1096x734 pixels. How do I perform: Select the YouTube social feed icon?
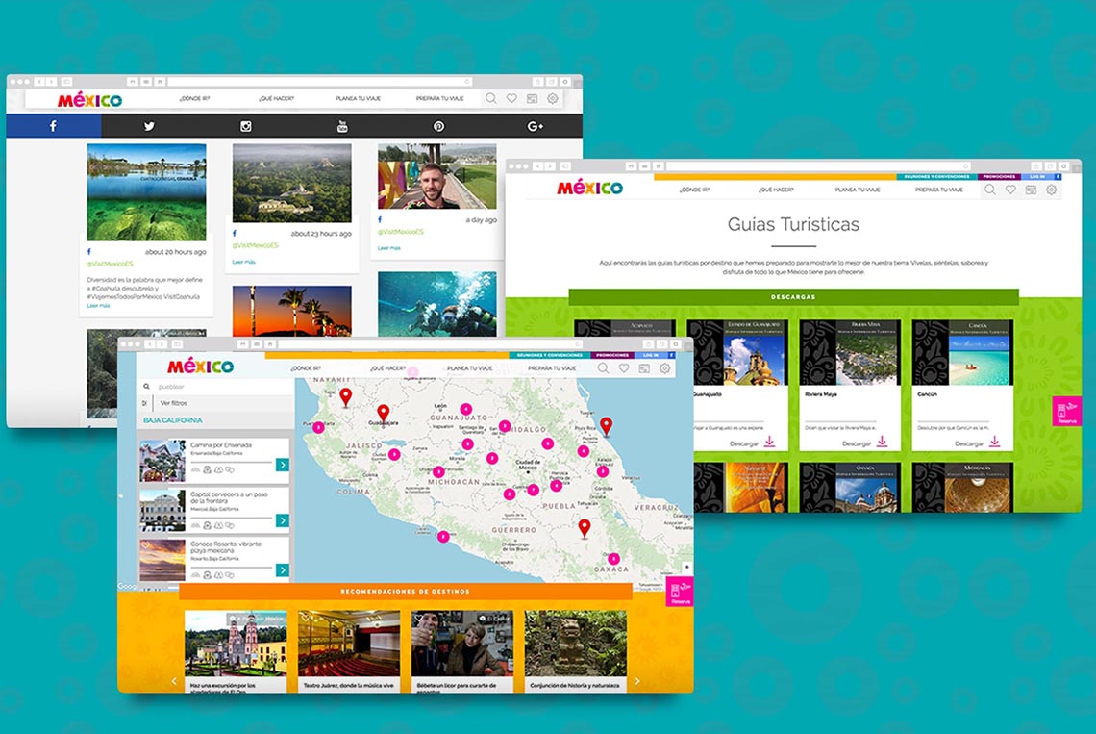[342, 125]
